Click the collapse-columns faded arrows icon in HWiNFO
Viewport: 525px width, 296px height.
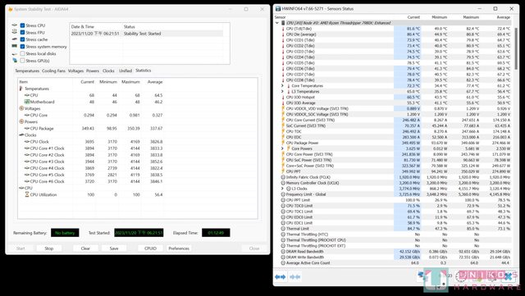294,276
